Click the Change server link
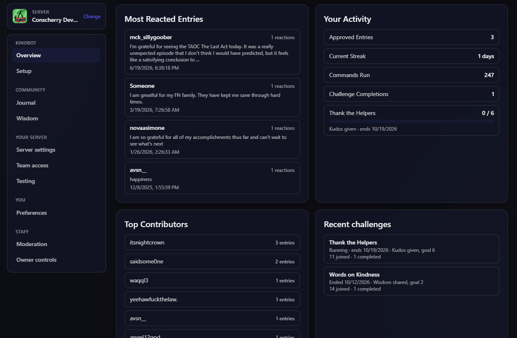Viewport: 517px width, 338px height. (x=92, y=16)
